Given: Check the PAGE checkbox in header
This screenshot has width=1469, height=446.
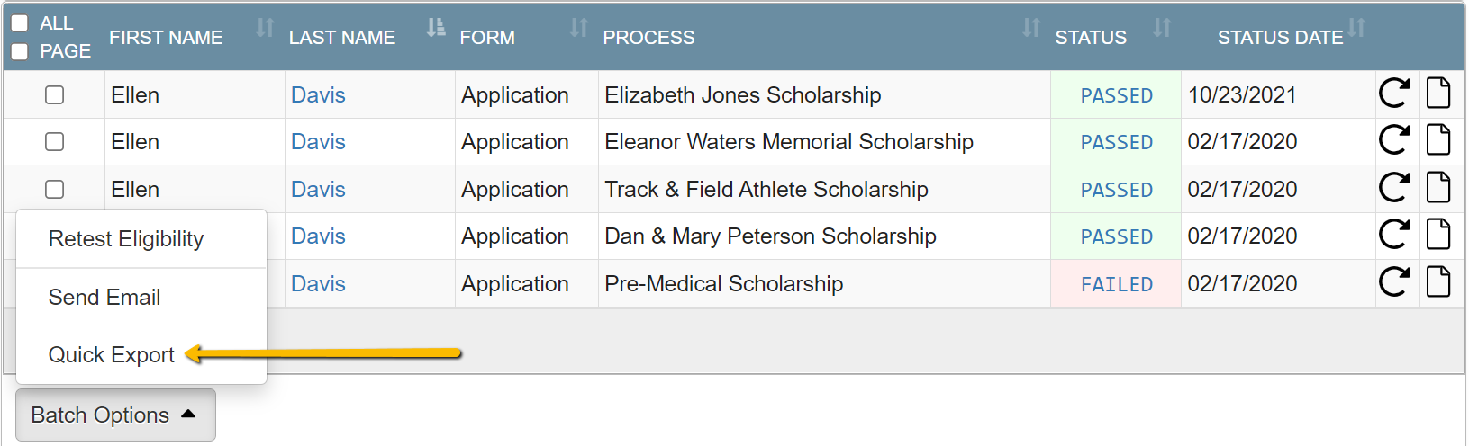Looking at the screenshot, I should coord(19,51).
